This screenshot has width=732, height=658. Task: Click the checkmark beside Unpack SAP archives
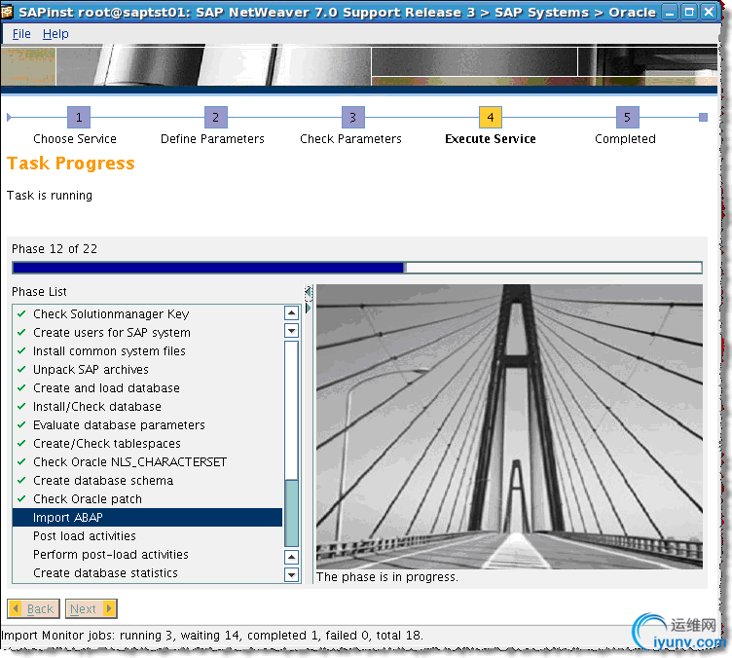(x=21, y=369)
